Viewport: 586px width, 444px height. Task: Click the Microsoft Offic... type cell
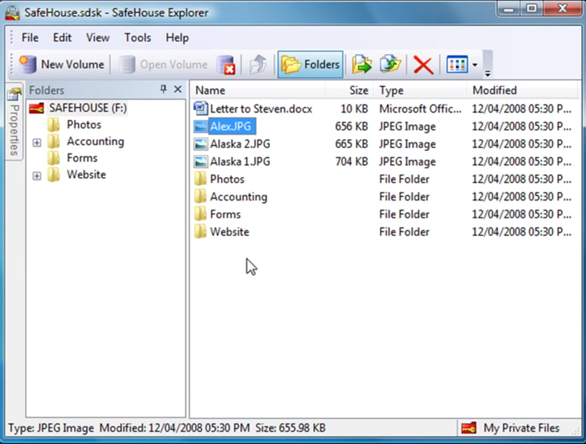pos(420,109)
